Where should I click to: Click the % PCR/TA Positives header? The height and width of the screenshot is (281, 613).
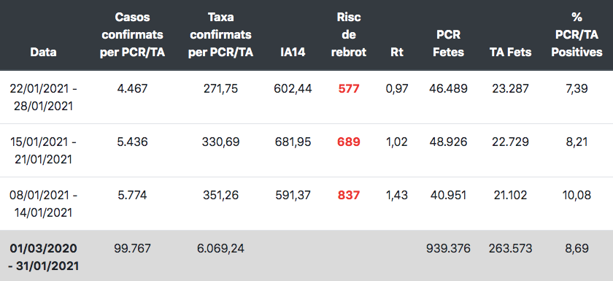coord(577,35)
